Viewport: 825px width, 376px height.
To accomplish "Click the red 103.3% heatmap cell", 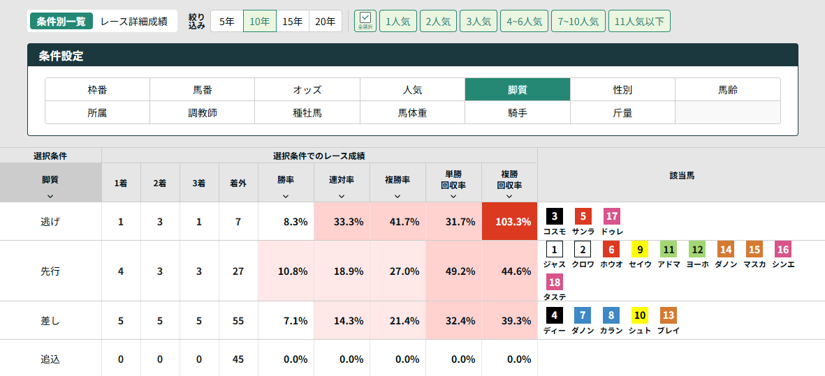I will (509, 222).
